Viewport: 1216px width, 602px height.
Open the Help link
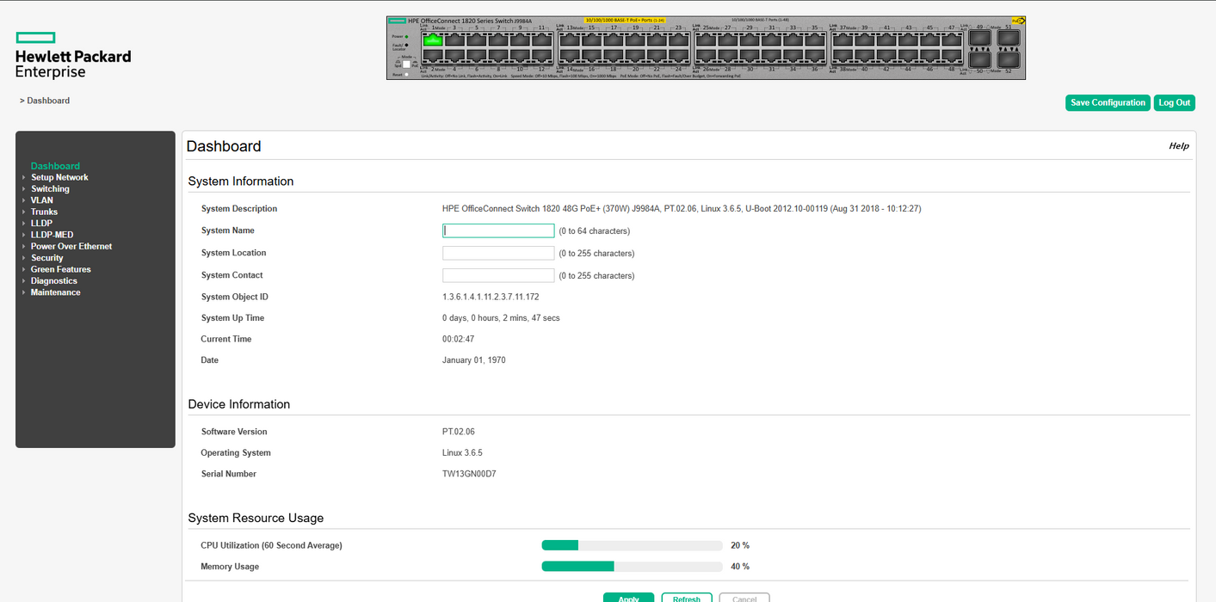tap(1179, 146)
